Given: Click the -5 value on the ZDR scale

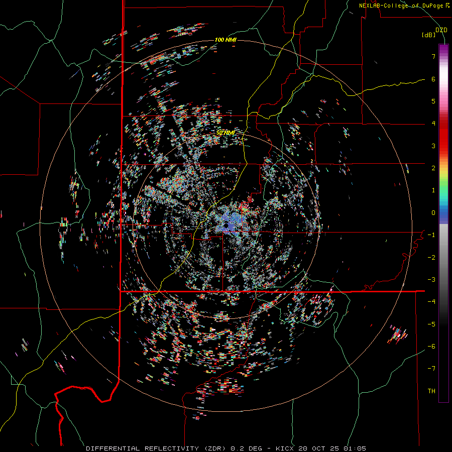Looking at the screenshot, I should [431, 324].
